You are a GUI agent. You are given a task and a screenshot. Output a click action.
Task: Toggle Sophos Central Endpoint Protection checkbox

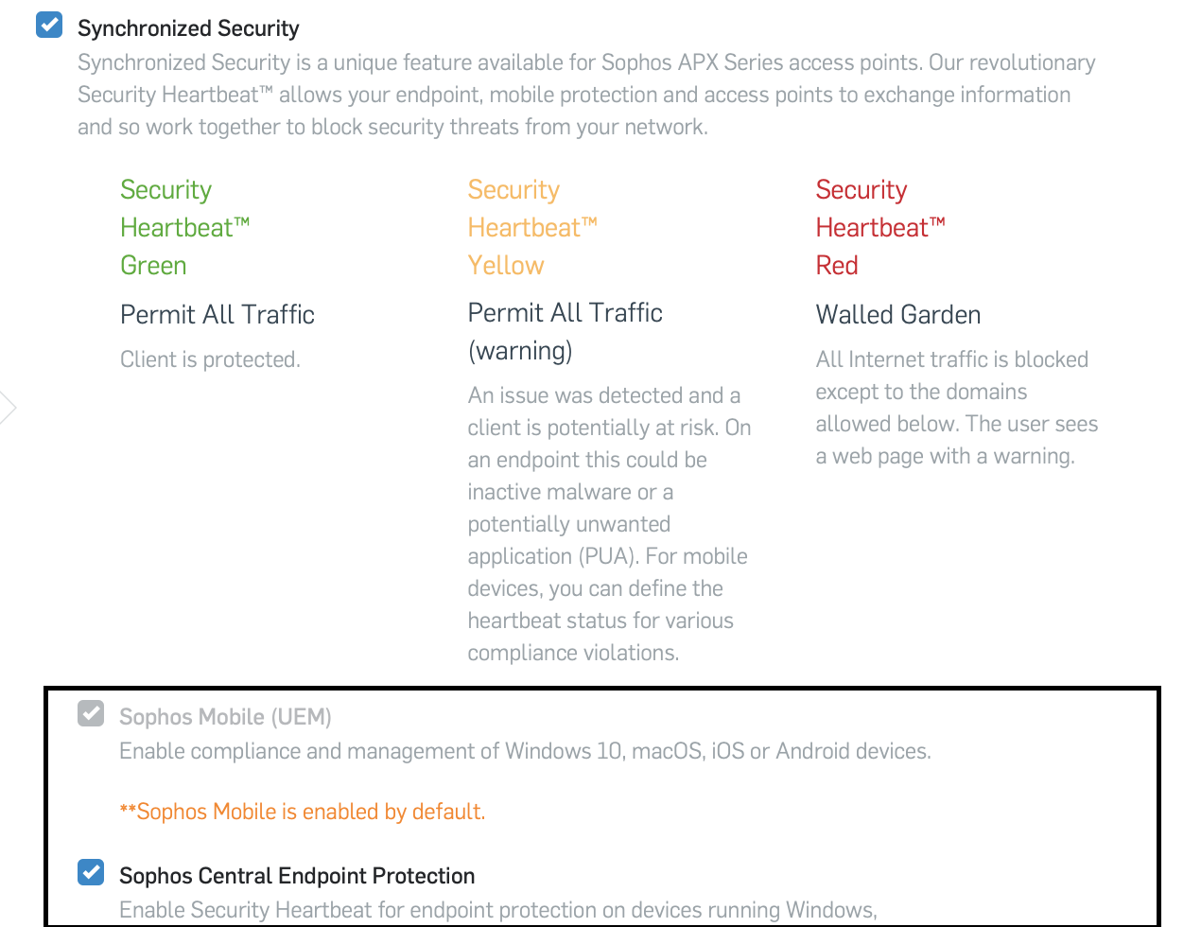click(91, 872)
